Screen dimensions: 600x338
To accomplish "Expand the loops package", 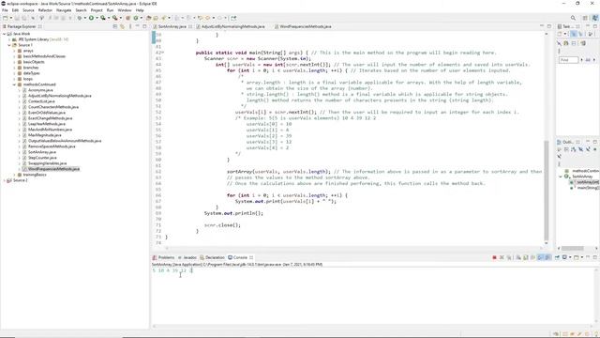I will click(x=15, y=79).
